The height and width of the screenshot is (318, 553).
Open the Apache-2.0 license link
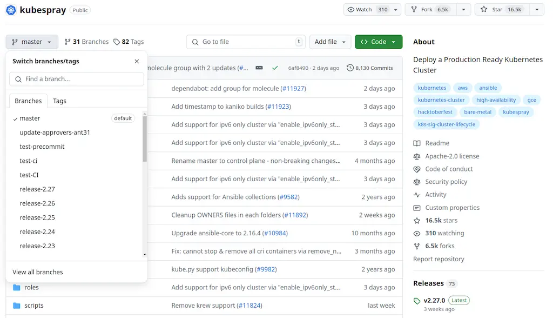tap(451, 156)
